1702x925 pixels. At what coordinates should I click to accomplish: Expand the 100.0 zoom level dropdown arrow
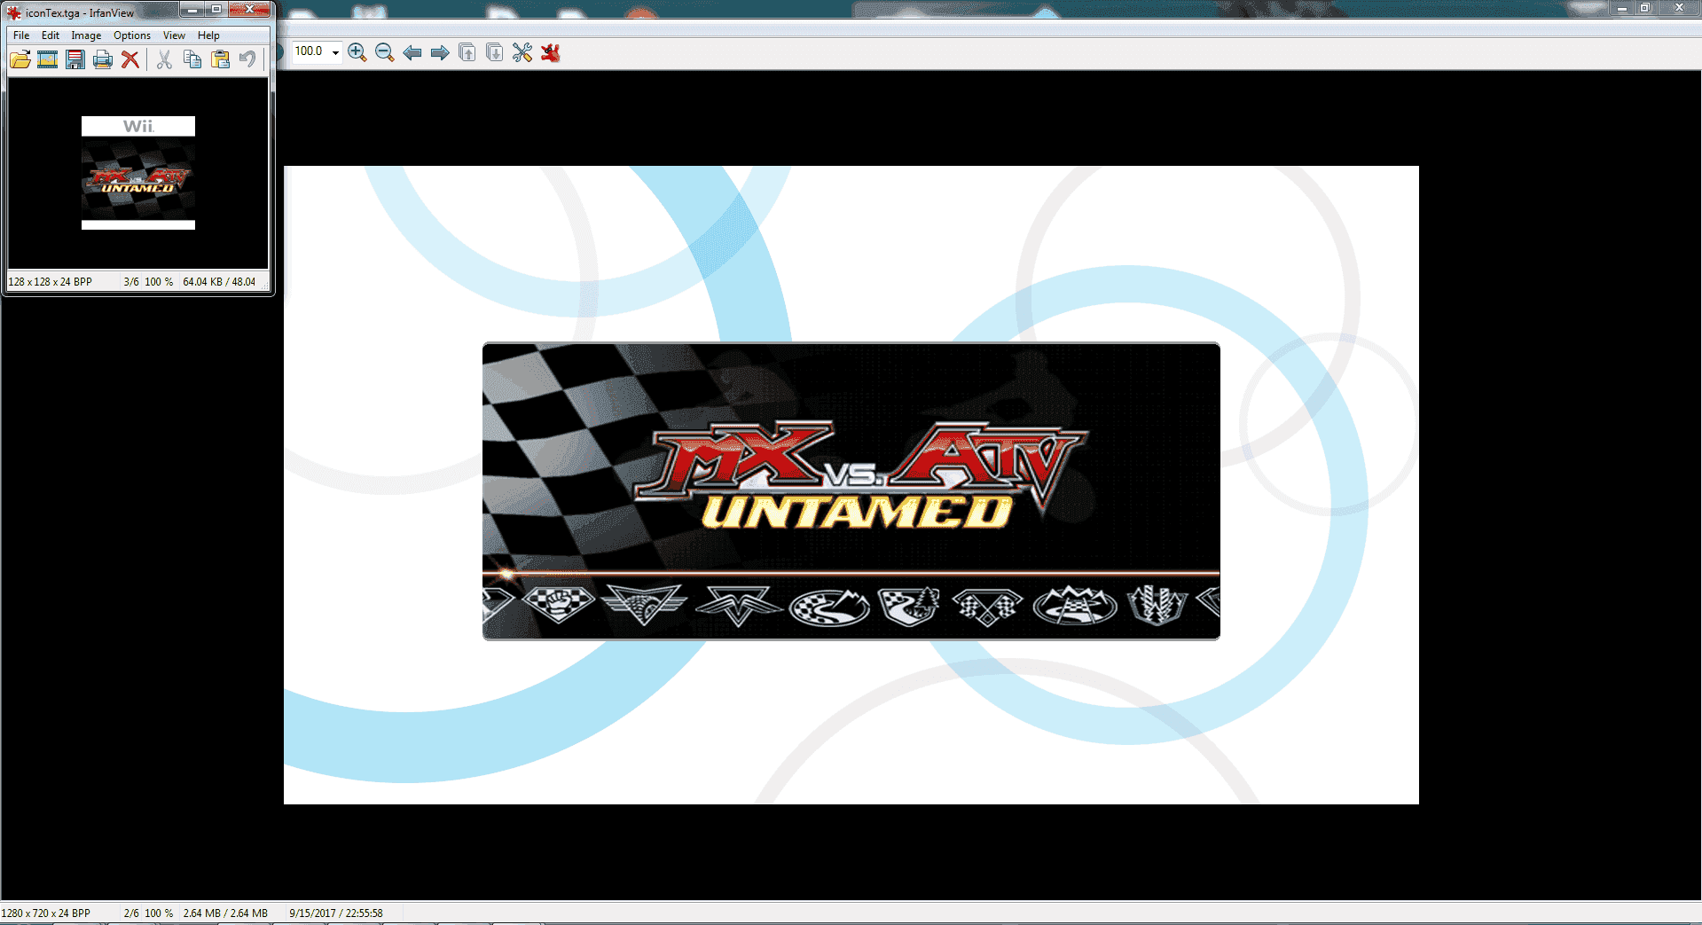coord(335,52)
